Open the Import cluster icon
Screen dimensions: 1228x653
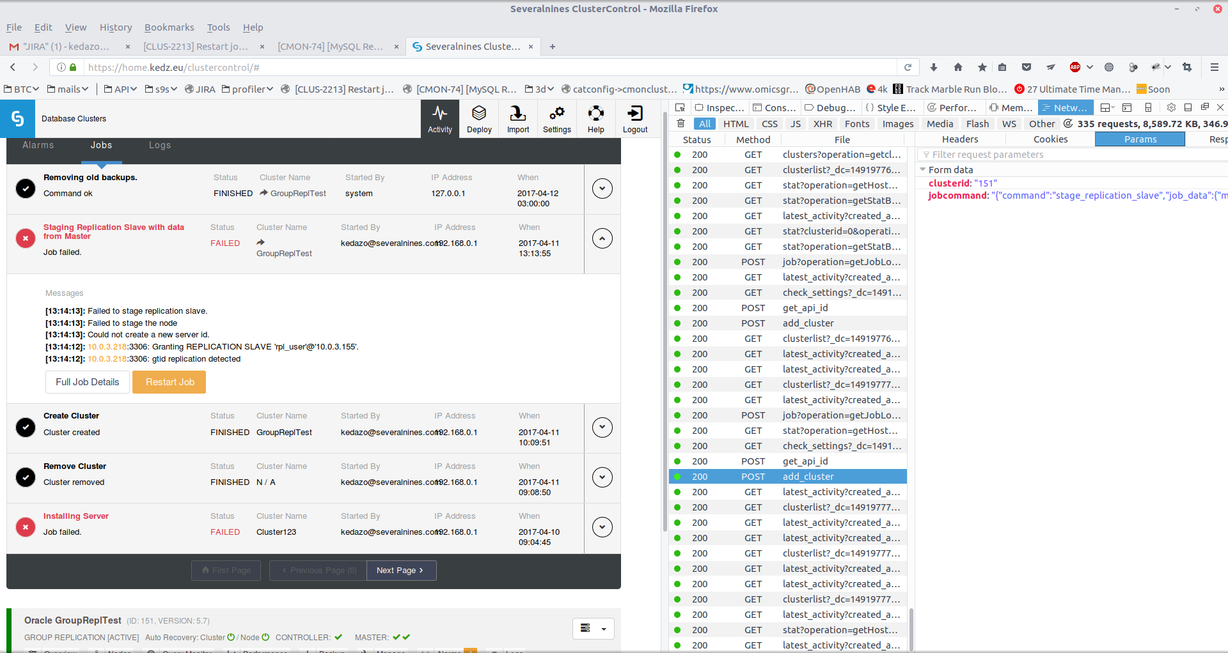point(517,119)
